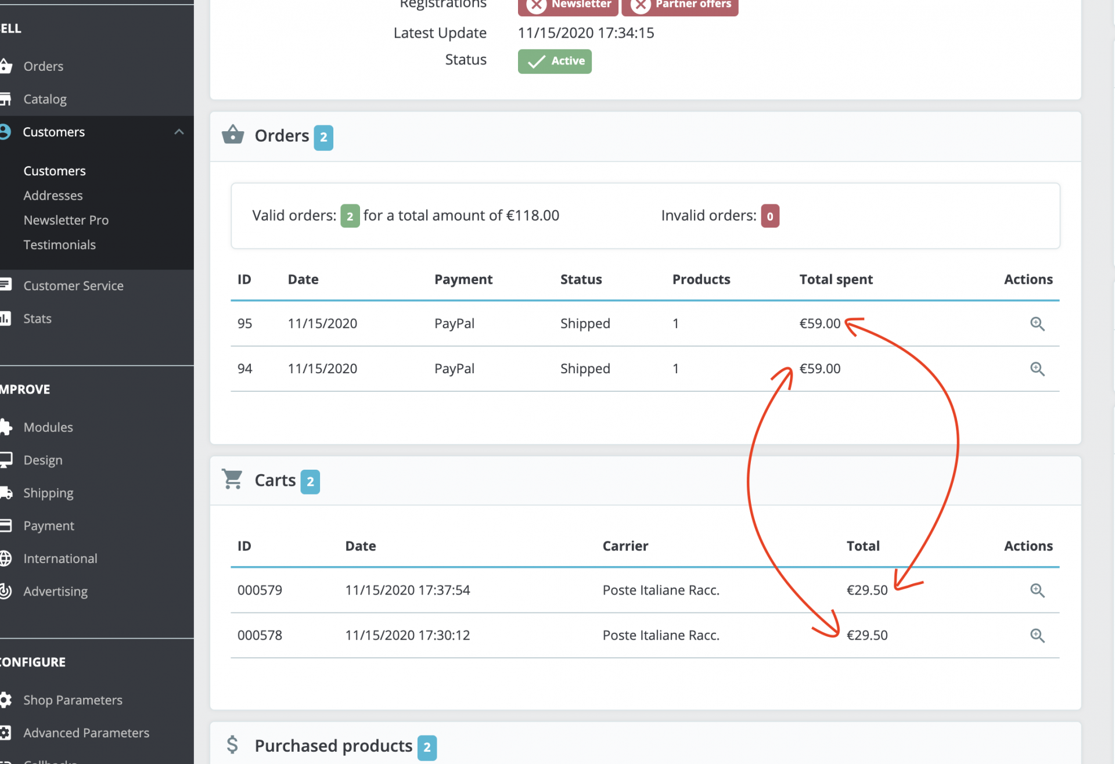View details of order 95
1115x764 pixels.
click(x=1037, y=323)
